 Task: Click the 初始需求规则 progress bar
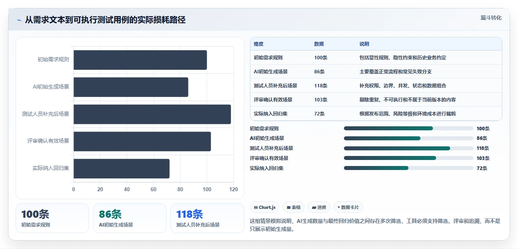pos(408,128)
